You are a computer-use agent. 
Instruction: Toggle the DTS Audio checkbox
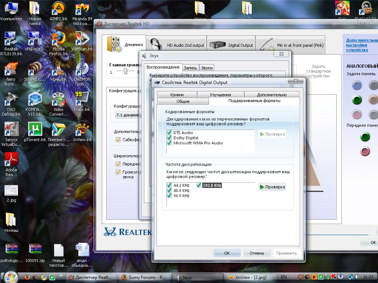169,133
